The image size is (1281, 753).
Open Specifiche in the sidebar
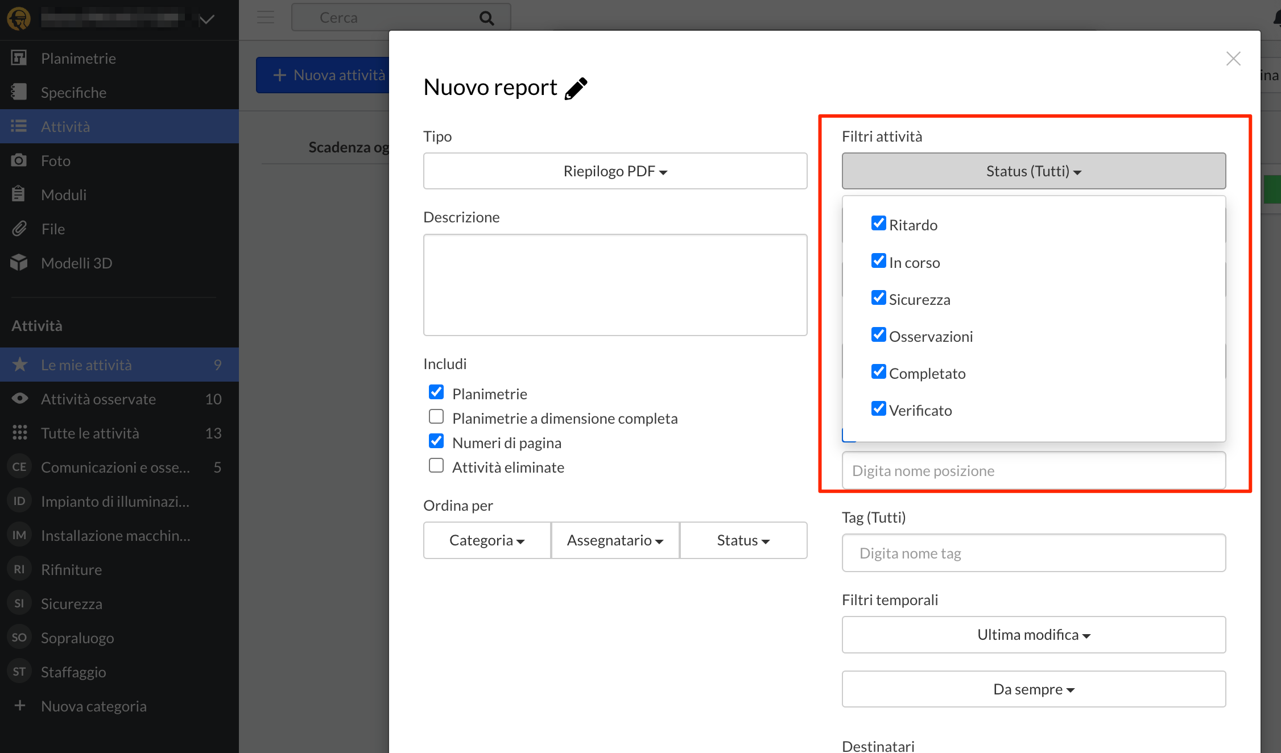[119, 92]
